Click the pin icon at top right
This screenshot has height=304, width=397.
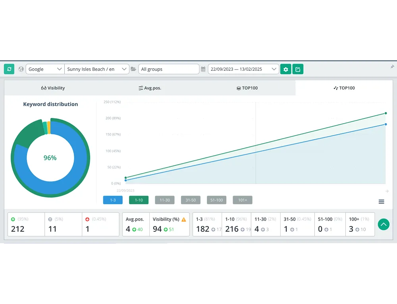[392, 67]
